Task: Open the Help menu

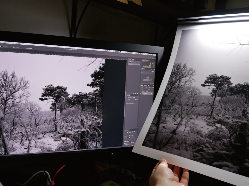Action: tap(23, 44)
